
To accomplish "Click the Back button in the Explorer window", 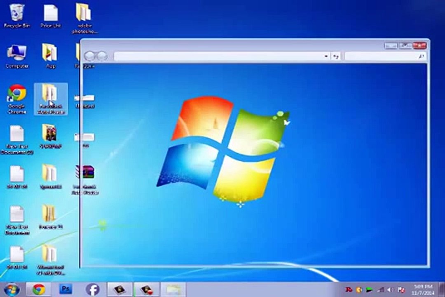I will click(90, 56).
